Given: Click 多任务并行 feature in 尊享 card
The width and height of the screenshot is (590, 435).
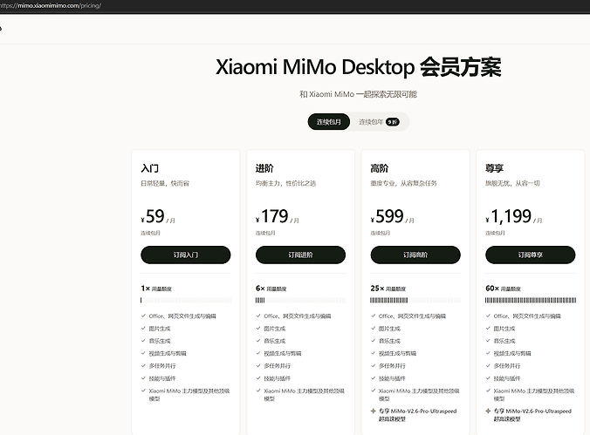Looking at the screenshot, I should coord(507,366).
